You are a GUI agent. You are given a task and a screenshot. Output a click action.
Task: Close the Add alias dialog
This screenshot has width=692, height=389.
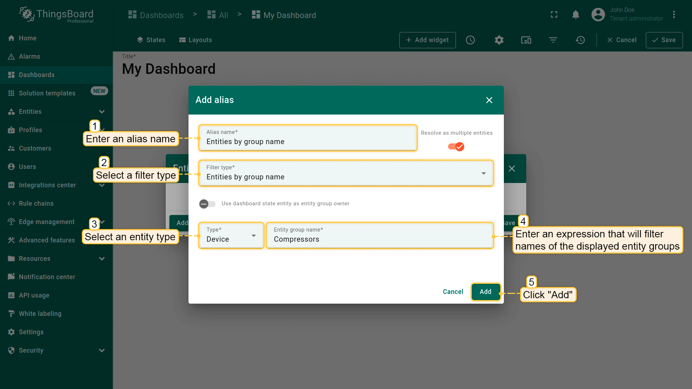click(x=489, y=100)
